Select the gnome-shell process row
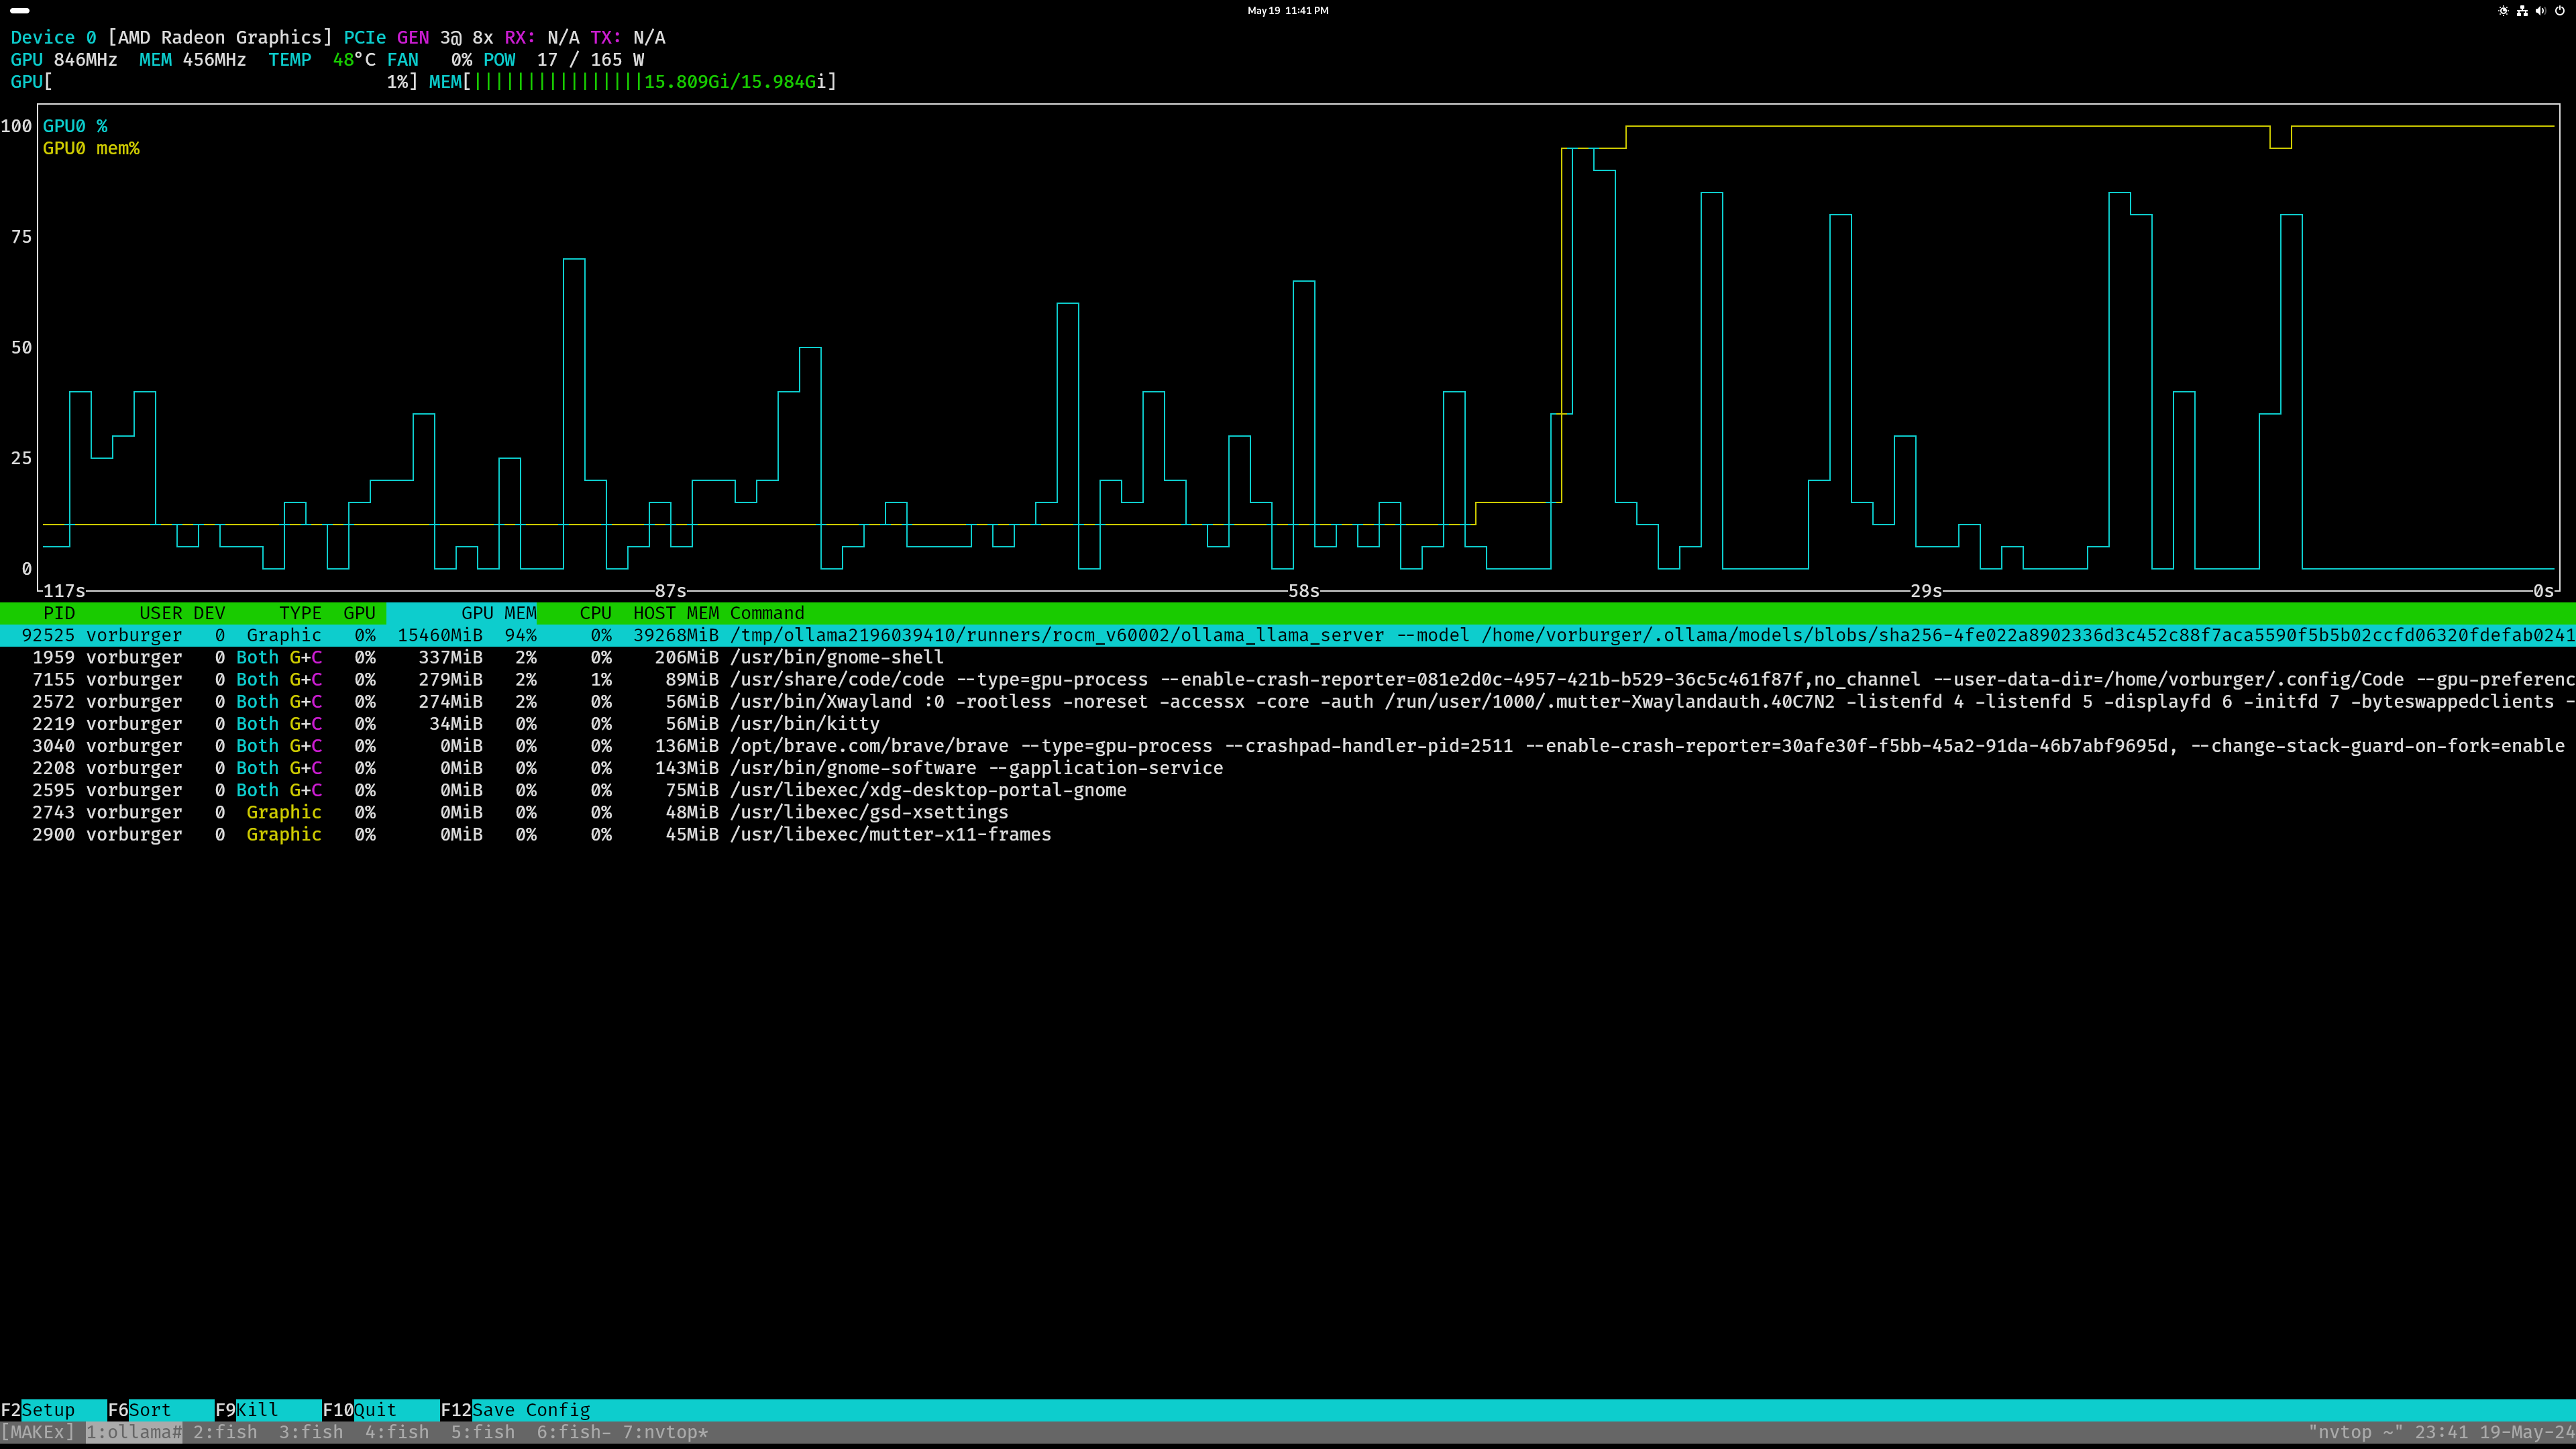 [700, 657]
